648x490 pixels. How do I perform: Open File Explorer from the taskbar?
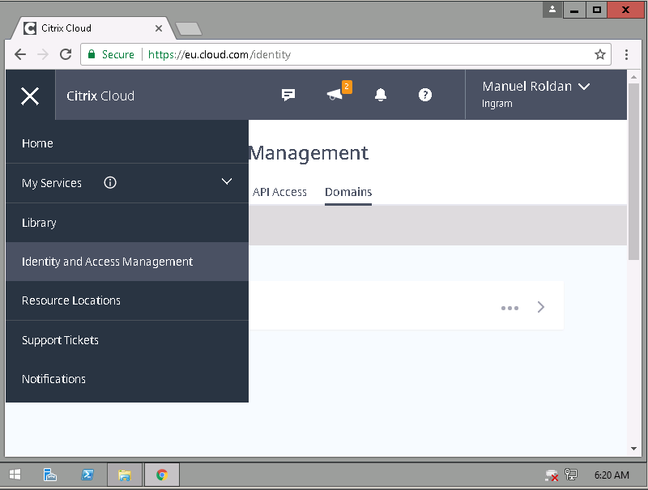tap(125, 475)
